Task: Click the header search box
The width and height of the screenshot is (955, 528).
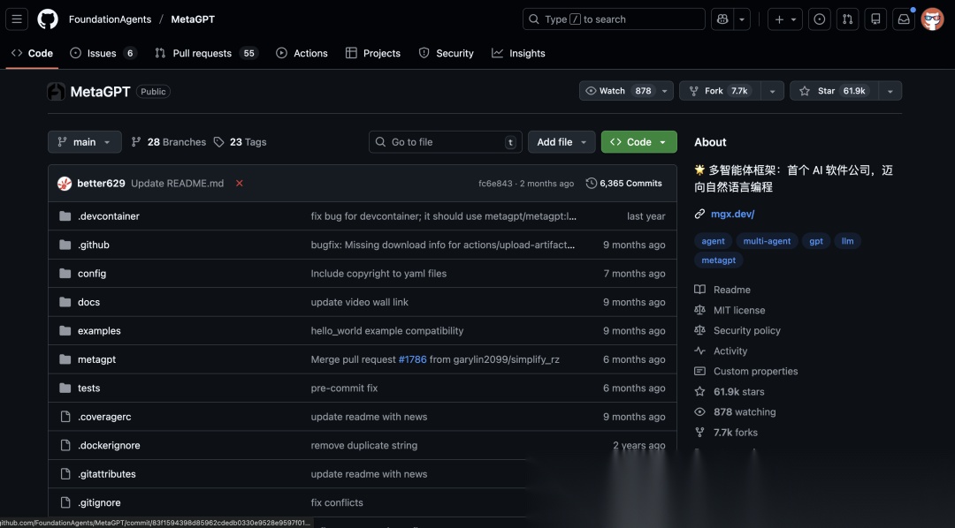Action: pyautogui.click(x=614, y=19)
